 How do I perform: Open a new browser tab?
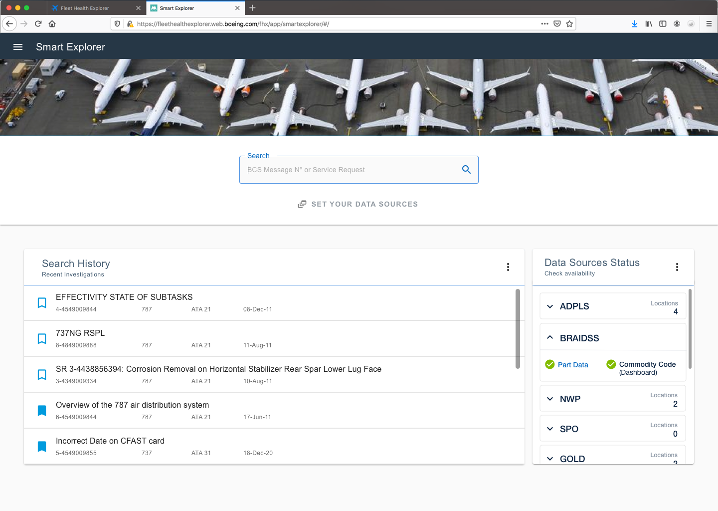252,8
